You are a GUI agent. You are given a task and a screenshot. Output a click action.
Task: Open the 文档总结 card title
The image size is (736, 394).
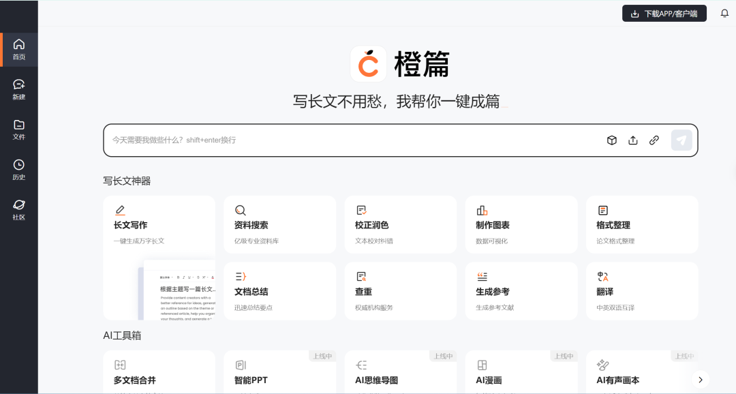tap(251, 292)
